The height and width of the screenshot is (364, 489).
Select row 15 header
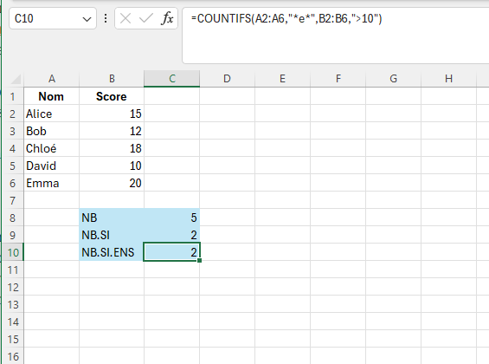tap(12, 339)
